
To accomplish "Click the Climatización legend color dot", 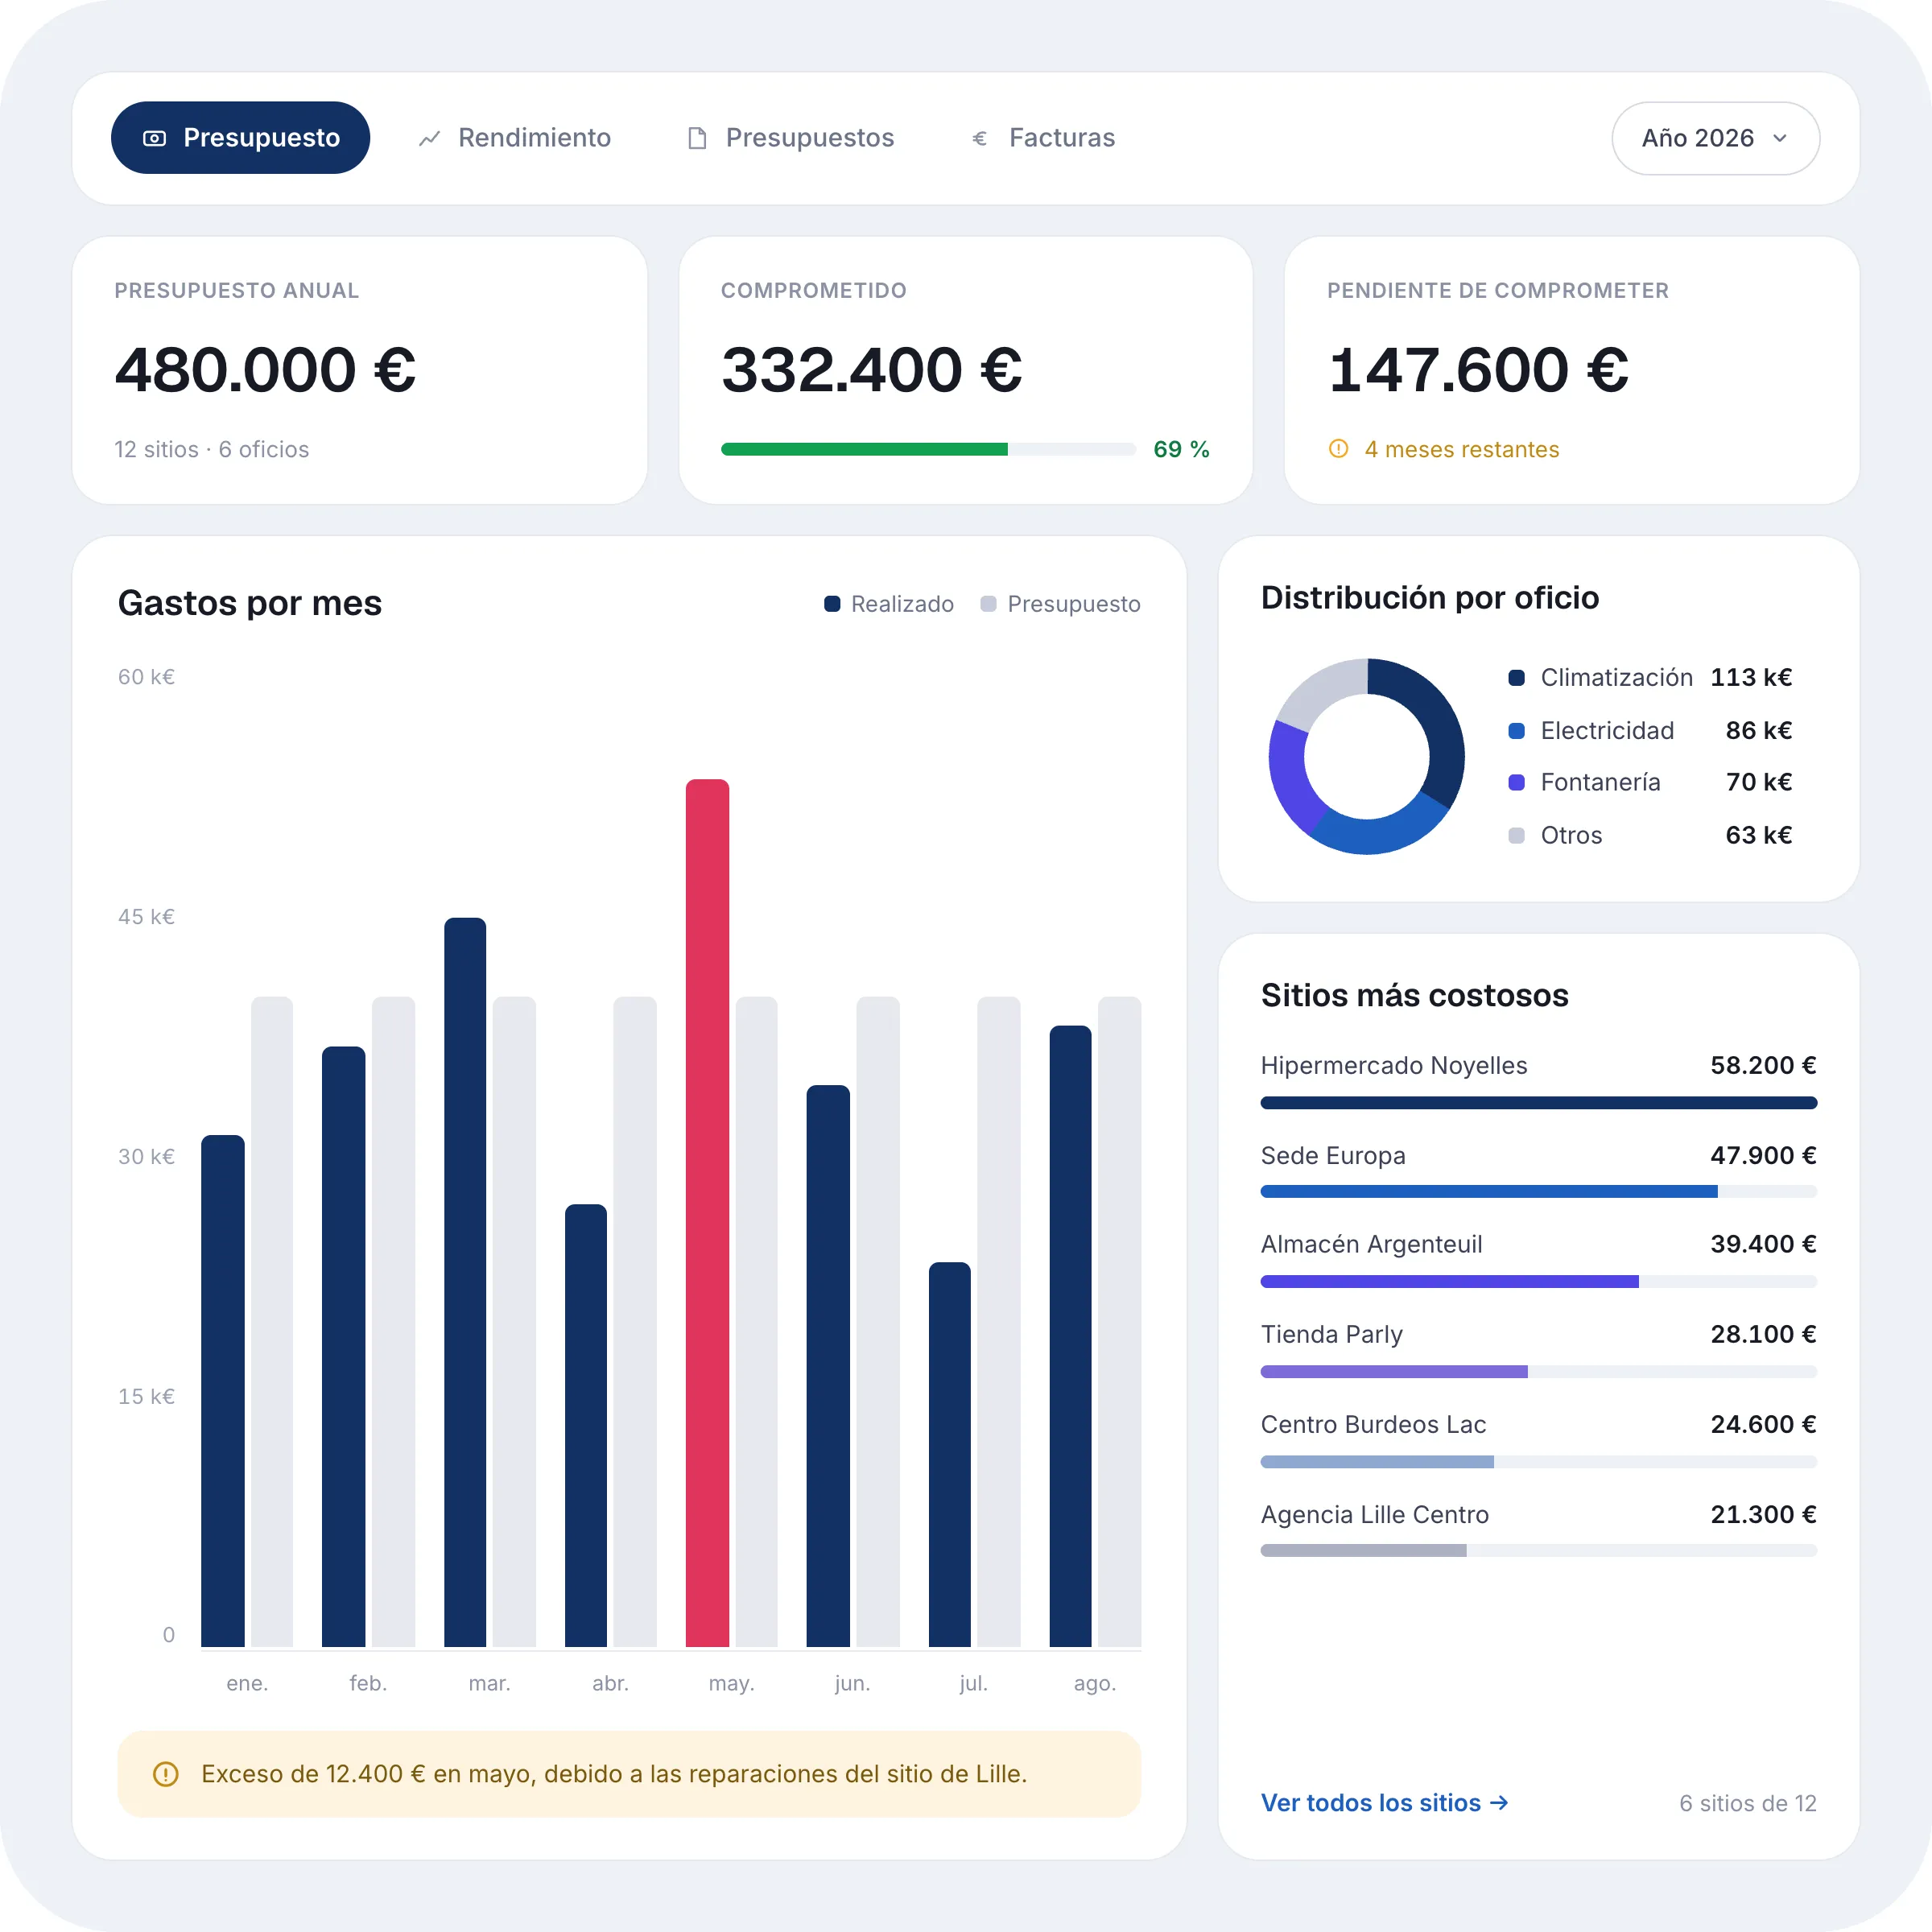I will coord(1516,678).
